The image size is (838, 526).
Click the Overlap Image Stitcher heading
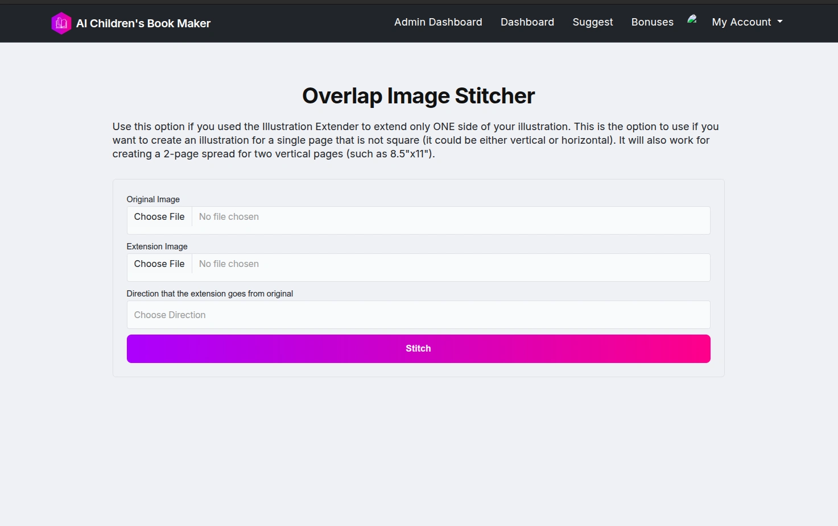click(x=418, y=95)
